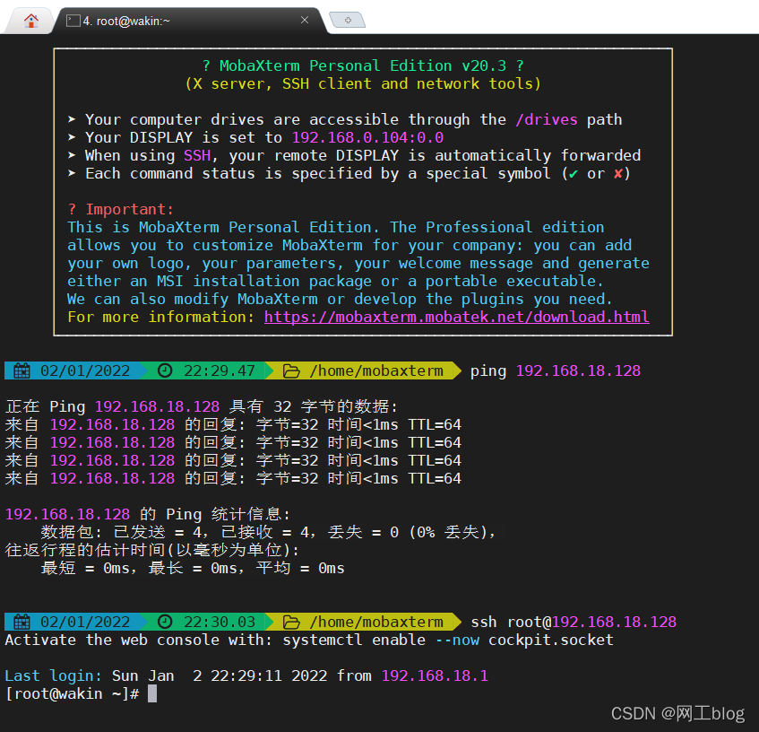Click the '正在 Ping' header line
This screenshot has height=732, width=759.
[202, 406]
